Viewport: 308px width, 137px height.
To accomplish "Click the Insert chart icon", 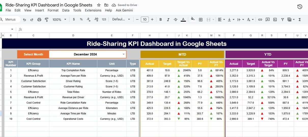I will [275, 20].
